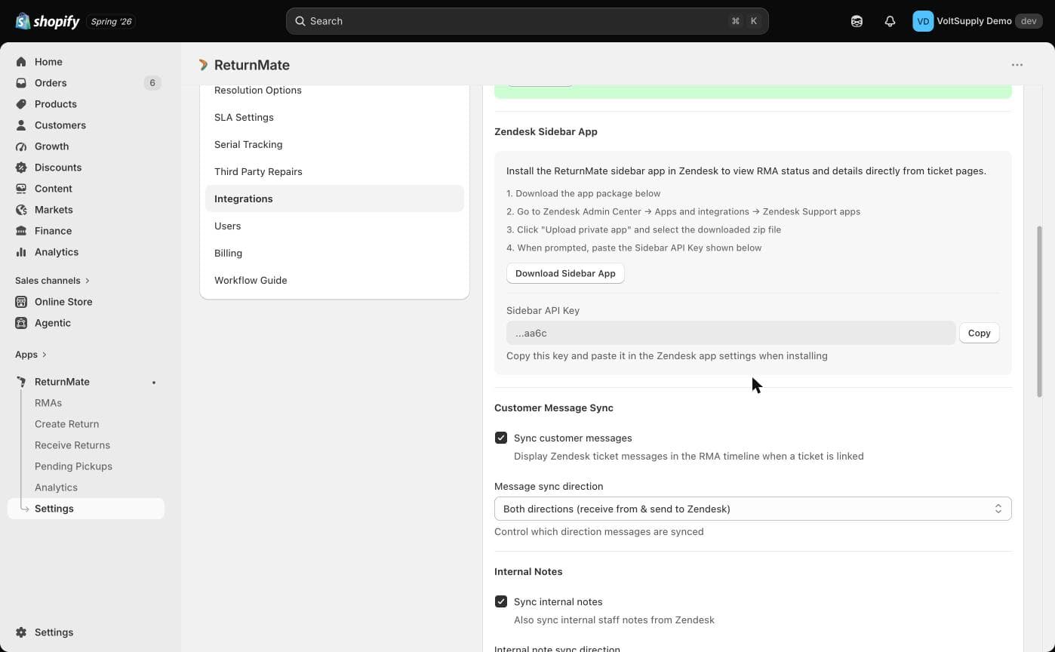Screen dimensions: 1055x652
Task: Click Orders count badge 6
Action: pos(152,83)
